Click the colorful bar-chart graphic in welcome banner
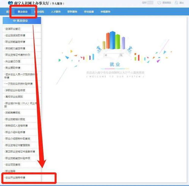The image size is (189, 186). pos(114,40)
